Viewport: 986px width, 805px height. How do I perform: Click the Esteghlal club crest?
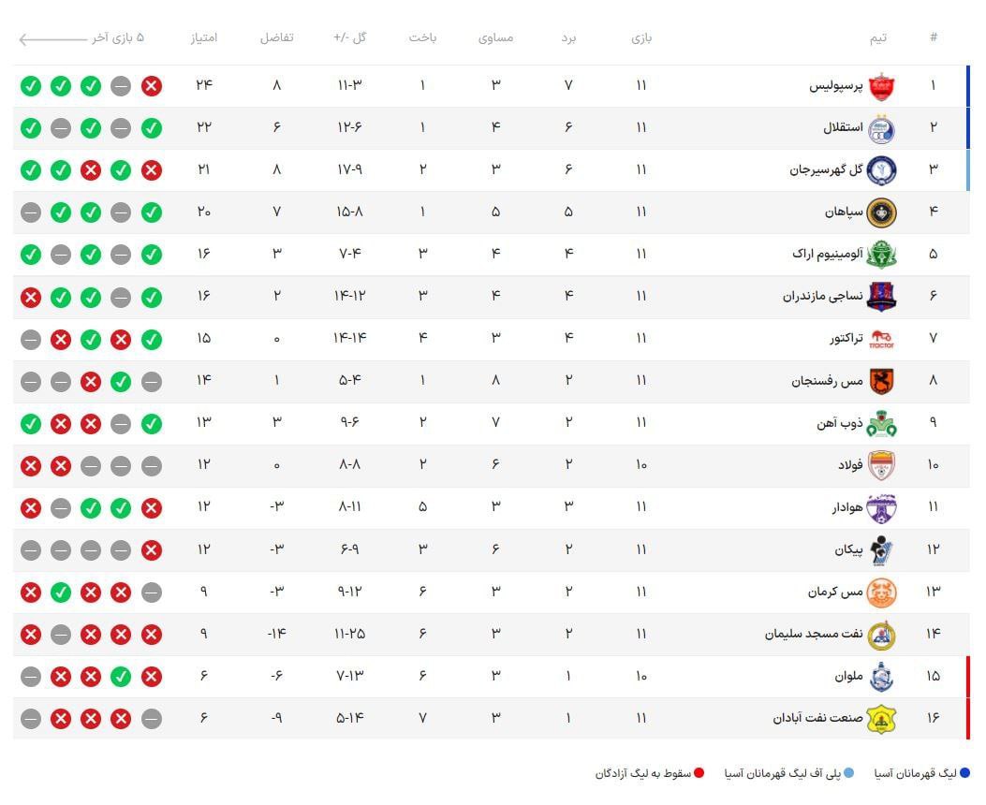click(882, 129)
